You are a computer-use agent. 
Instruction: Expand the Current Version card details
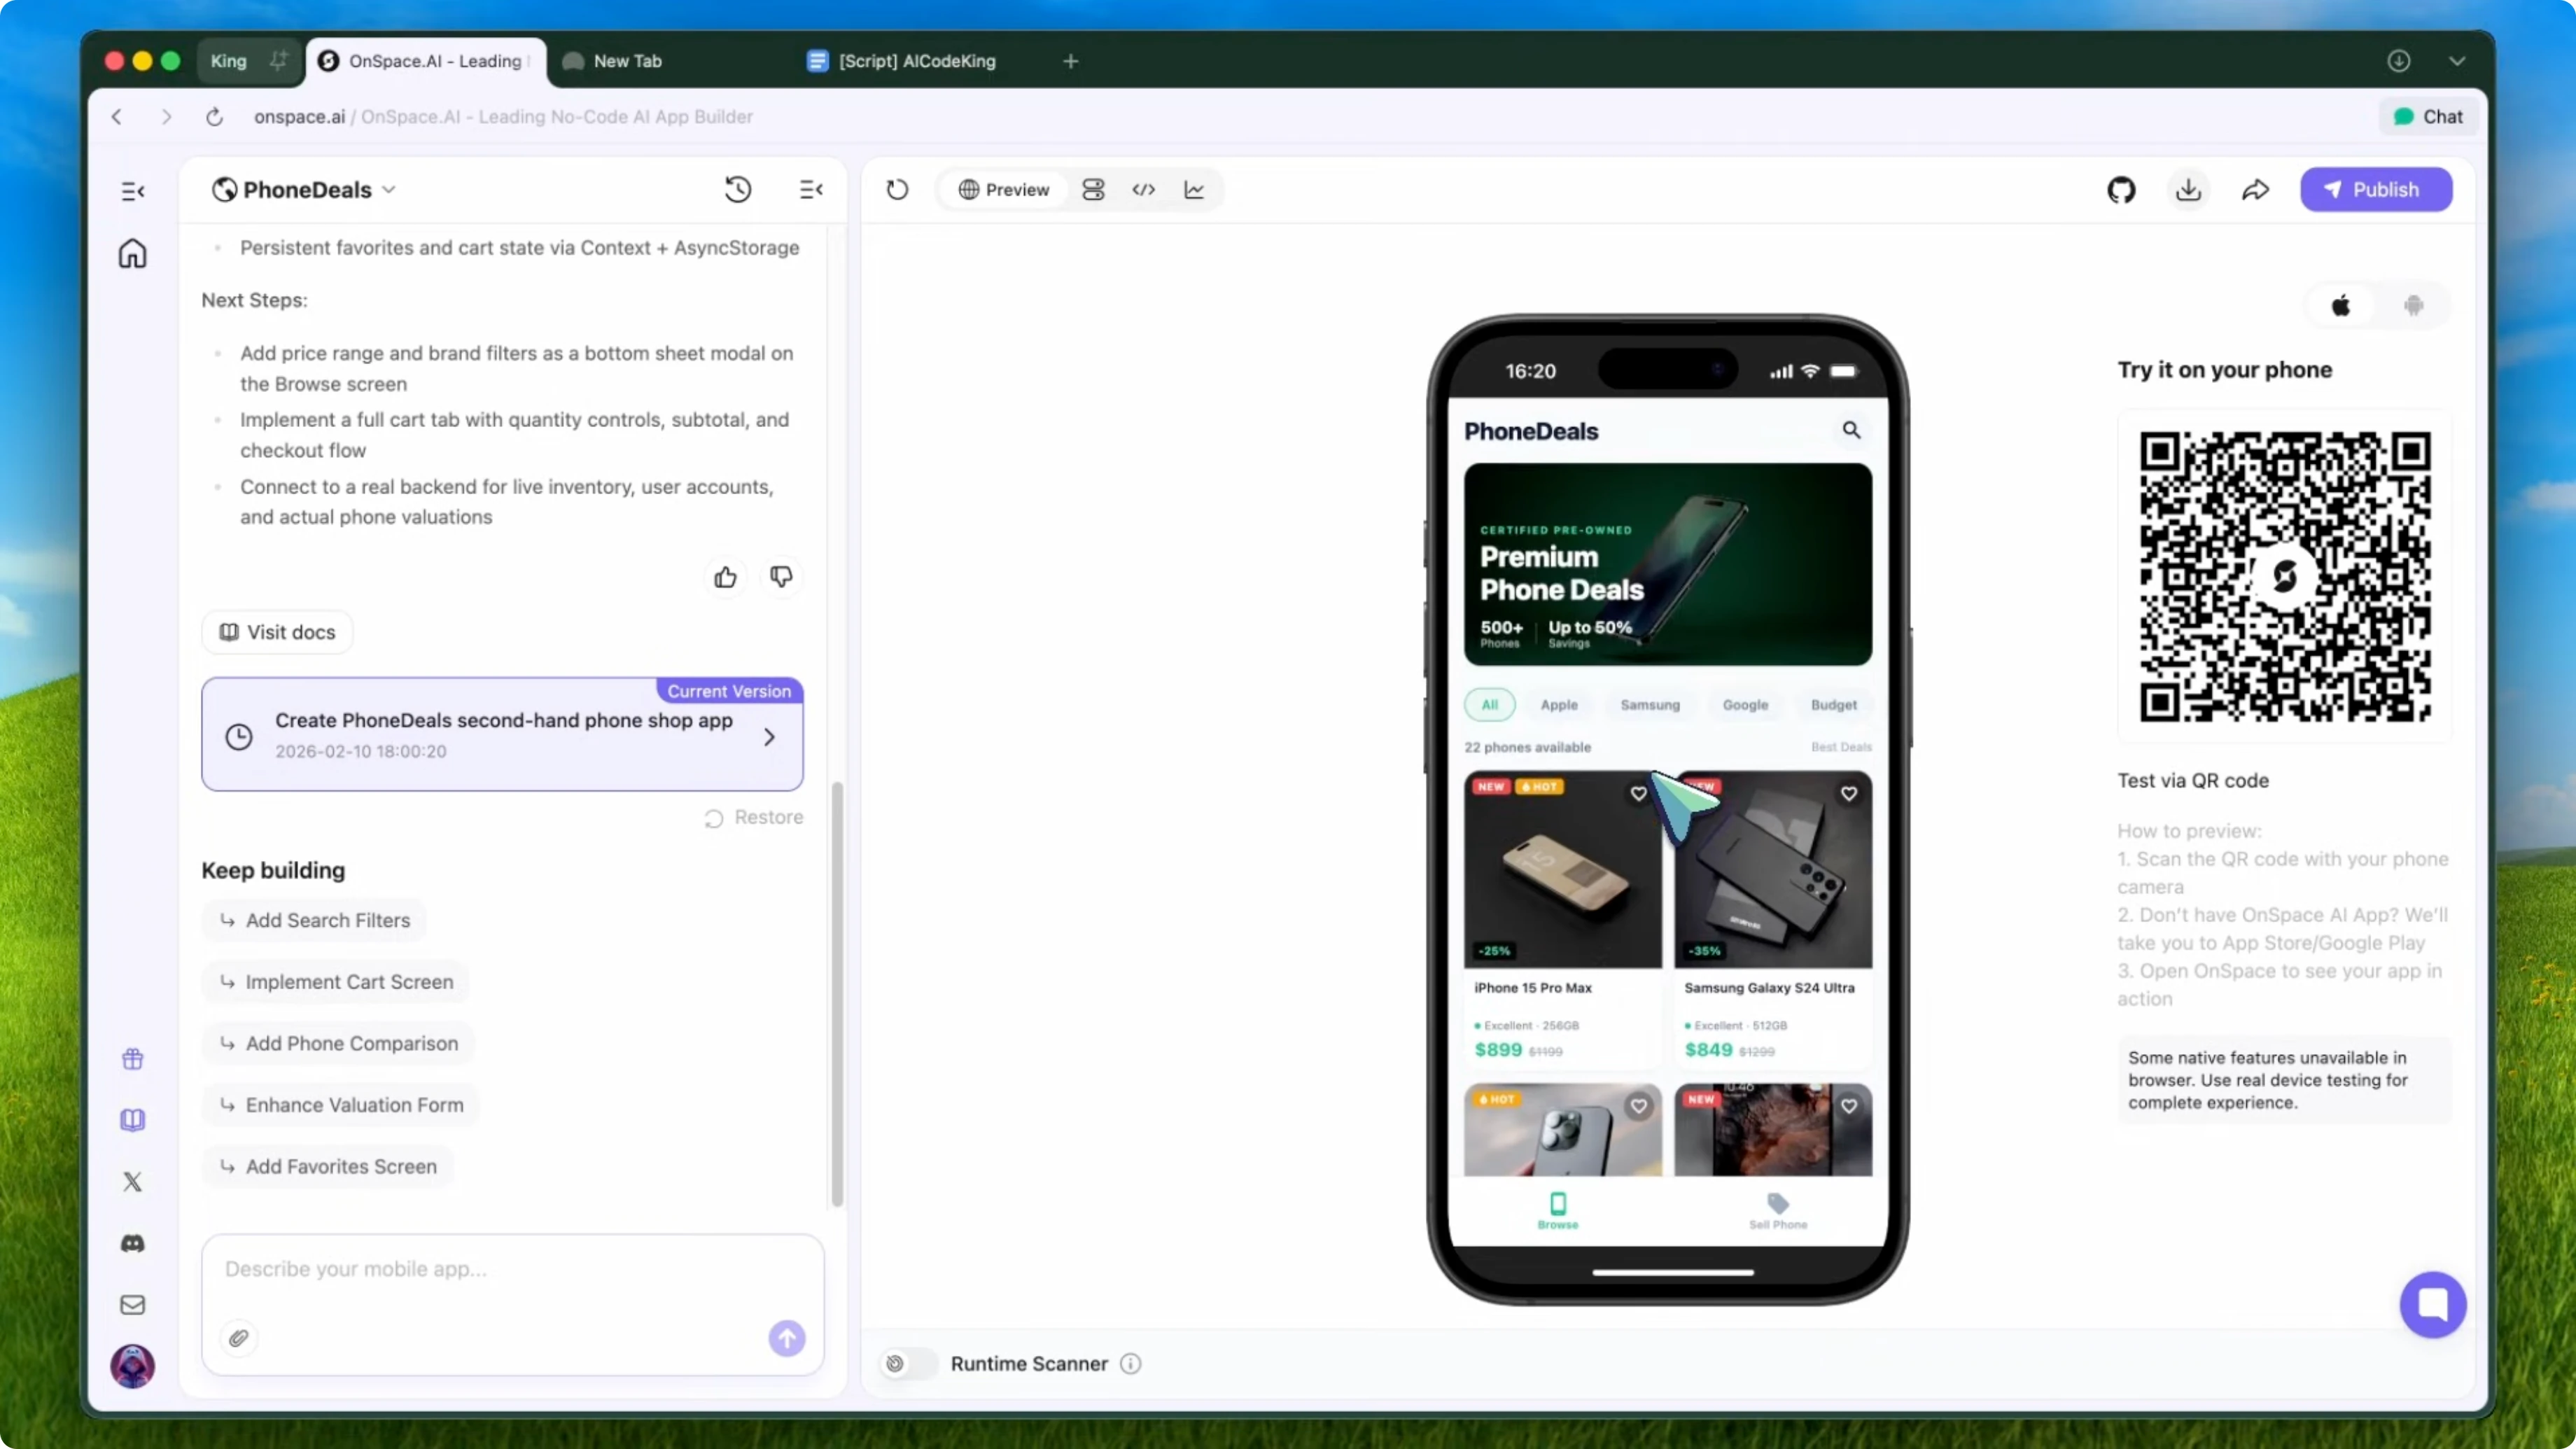770,736
